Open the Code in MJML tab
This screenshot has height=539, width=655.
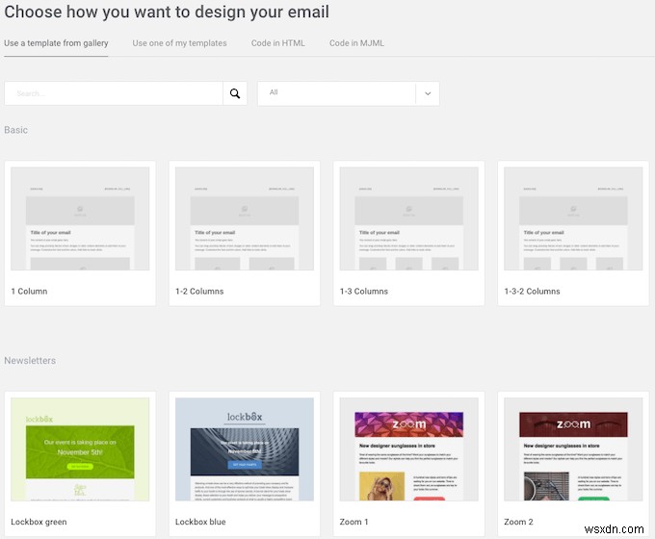point(356,43)
